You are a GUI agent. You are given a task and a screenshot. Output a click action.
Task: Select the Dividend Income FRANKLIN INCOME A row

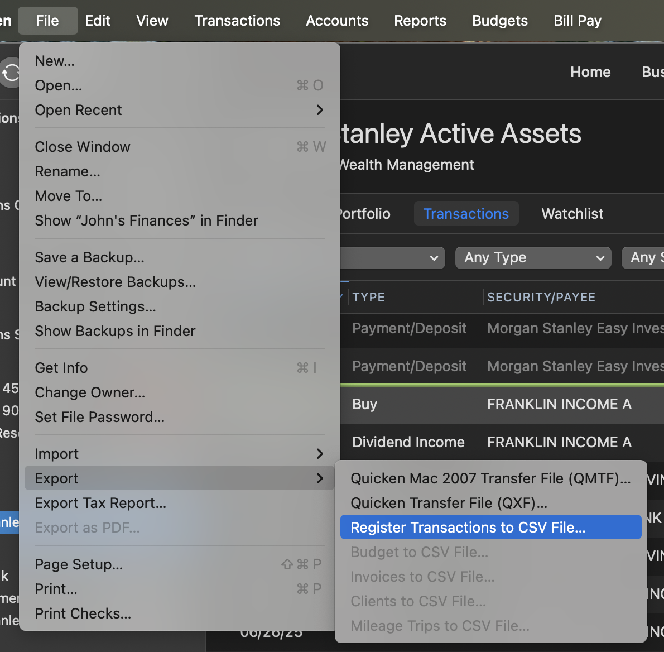(x=502, y=442)
